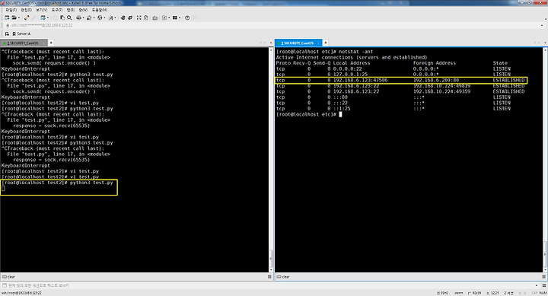Viewport: 548px width, 296px height.
Task: Click the Find magnifier toolbar icon
Action: click(69, 18)
